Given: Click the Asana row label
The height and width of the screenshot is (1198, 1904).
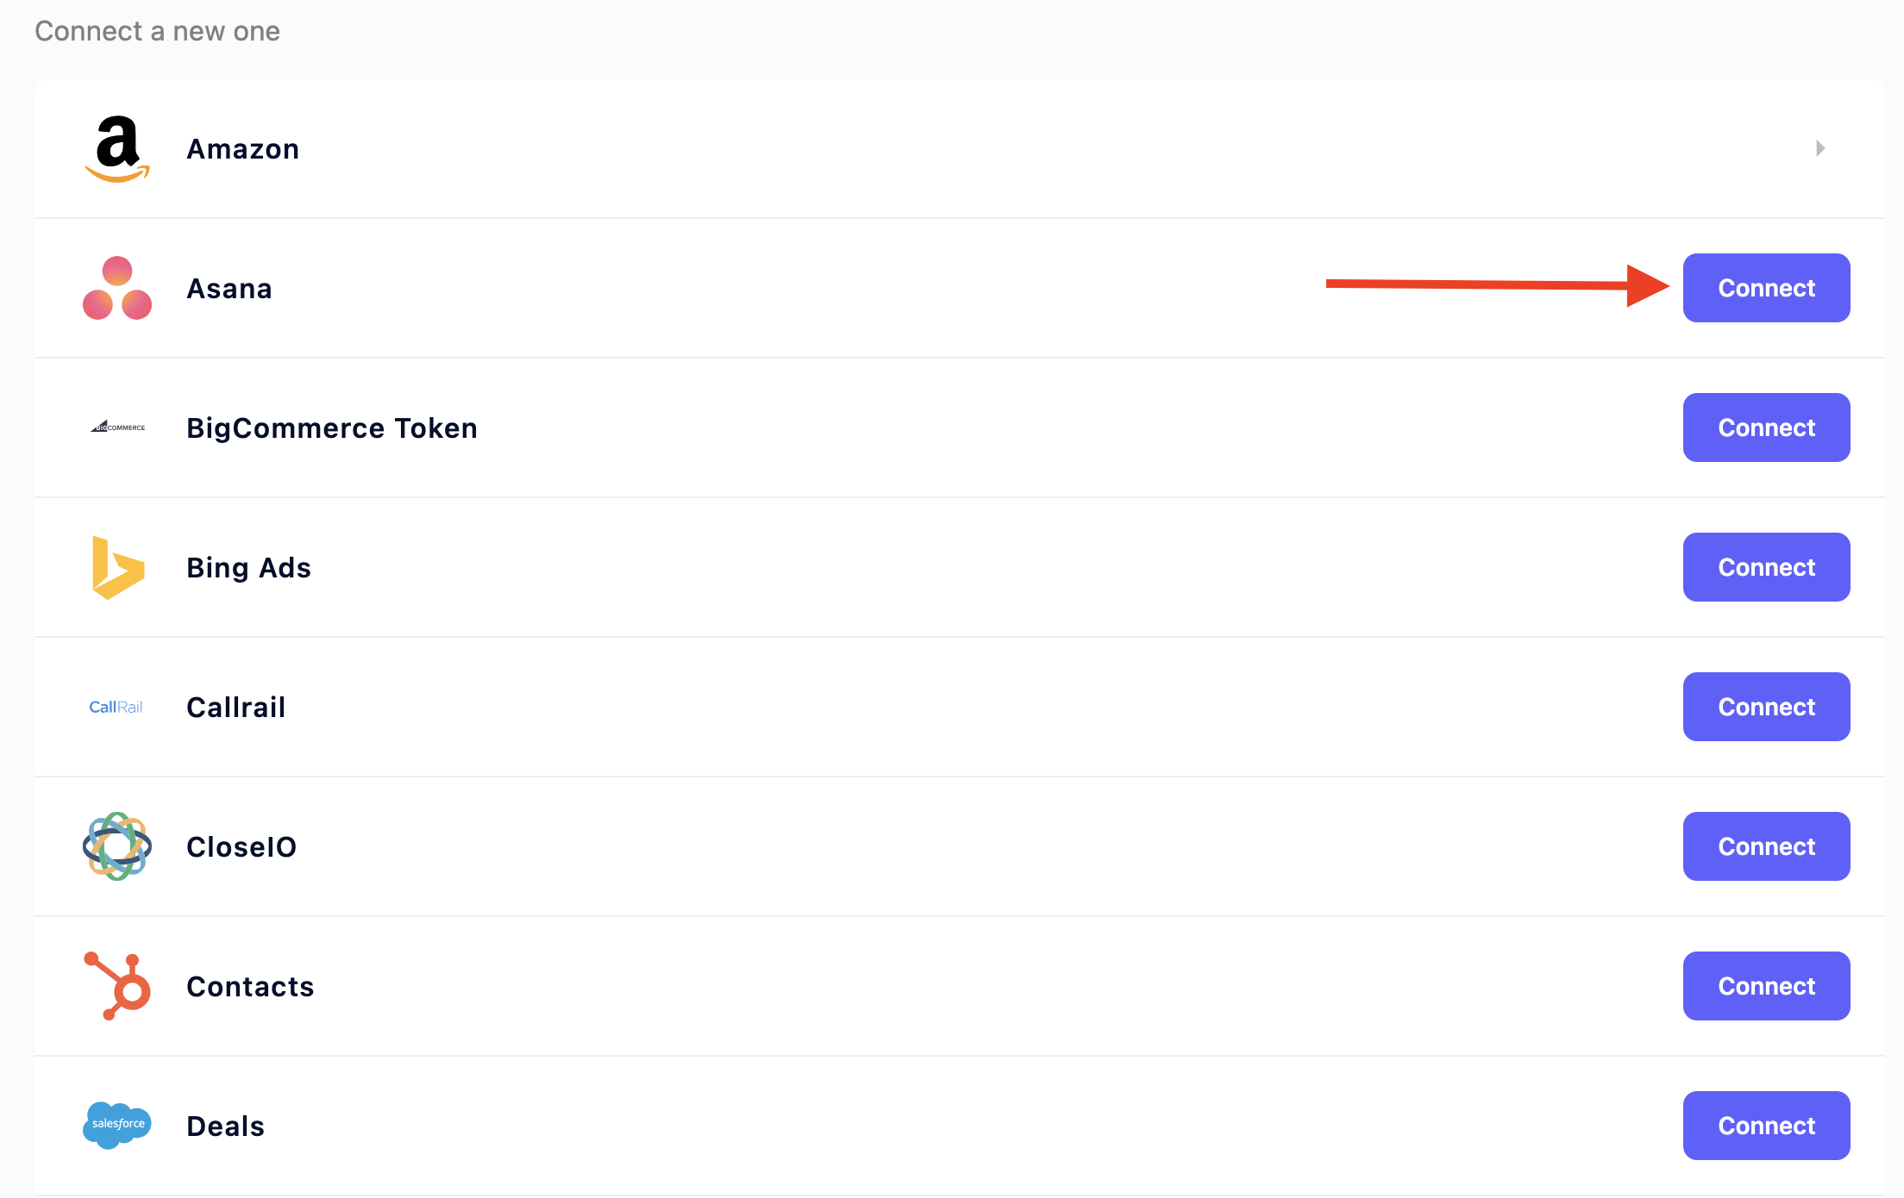Looking at the screenshot, I should pyautogui.click(x=229, y=289).
